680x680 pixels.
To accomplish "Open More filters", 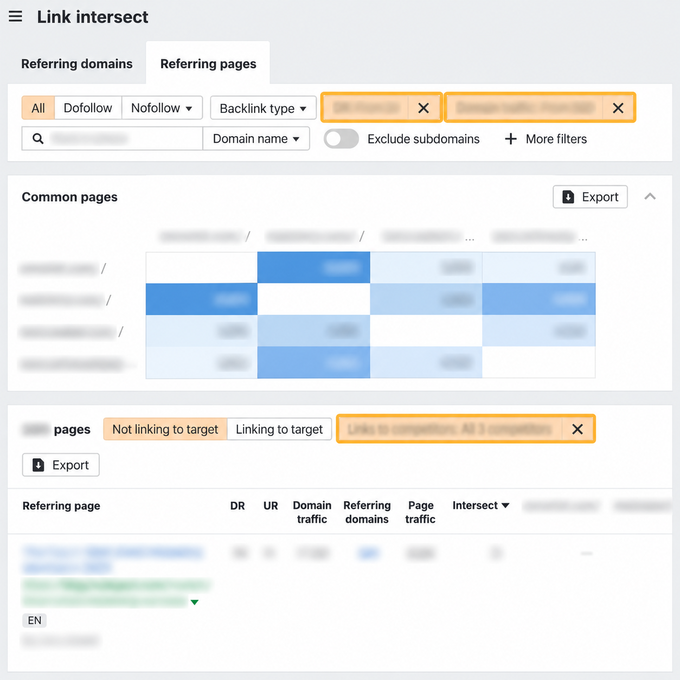I will click(546, 139).
